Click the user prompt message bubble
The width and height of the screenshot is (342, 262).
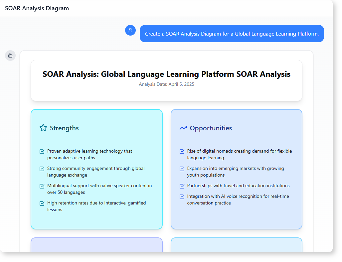coord(232,34)
